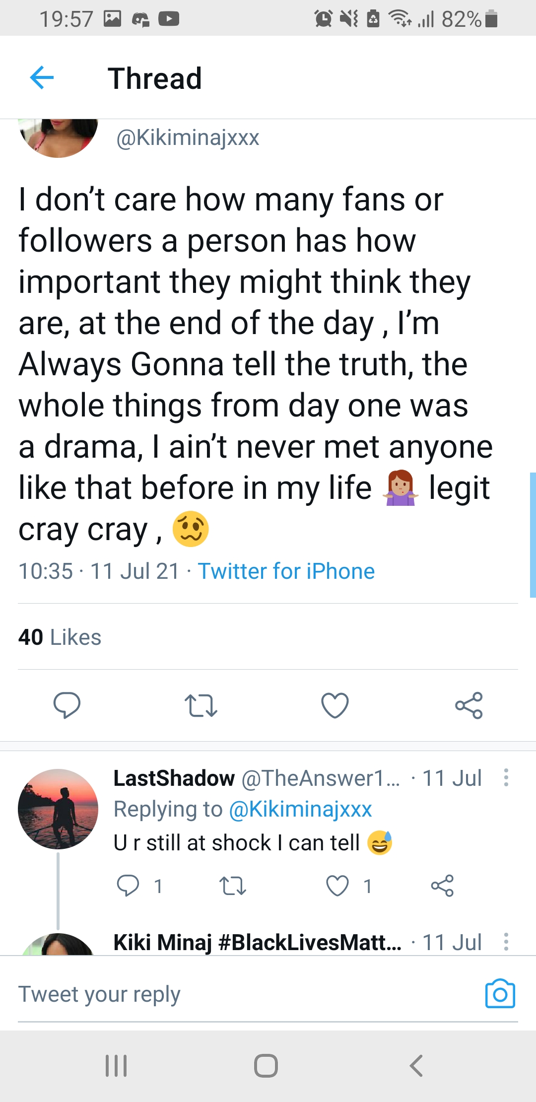The image size is (536, 1102).
Task: Attach photo using camera icon
Action: click(500, 994)
